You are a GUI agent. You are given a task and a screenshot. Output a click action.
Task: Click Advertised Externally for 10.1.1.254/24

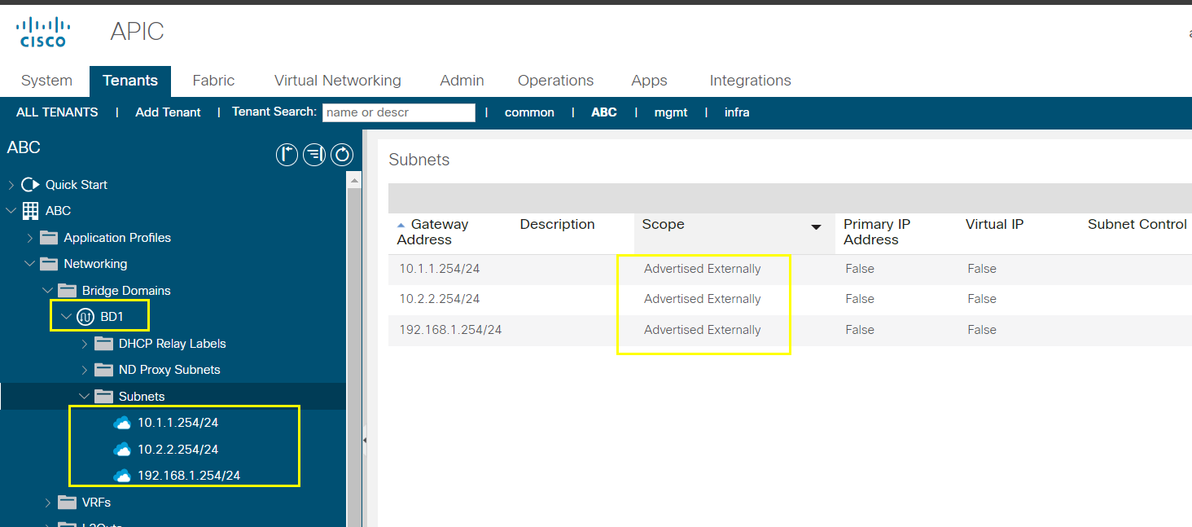click(702, 269)
